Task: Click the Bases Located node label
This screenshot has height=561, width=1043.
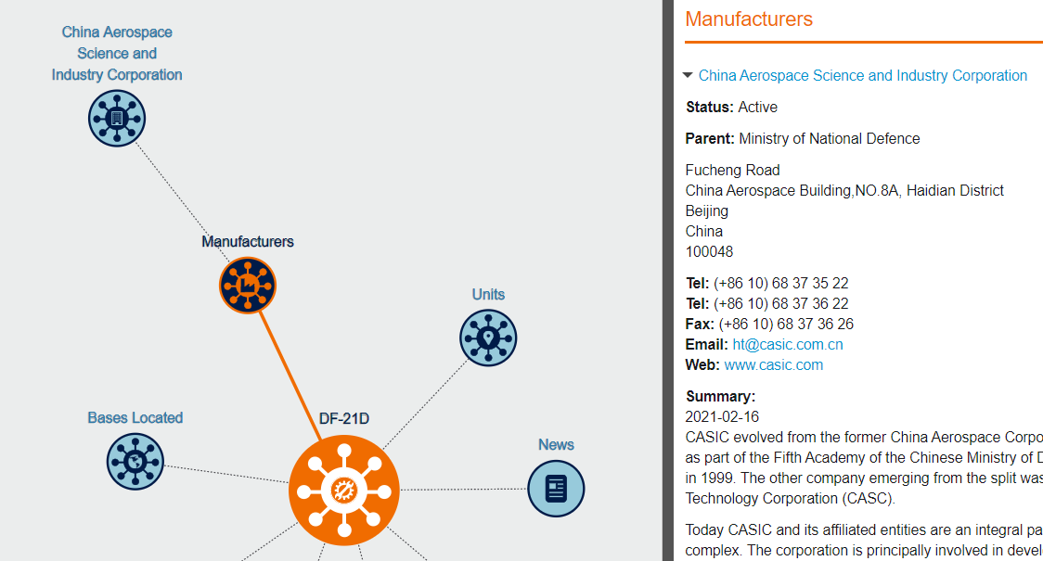Action: coord(135,417)
